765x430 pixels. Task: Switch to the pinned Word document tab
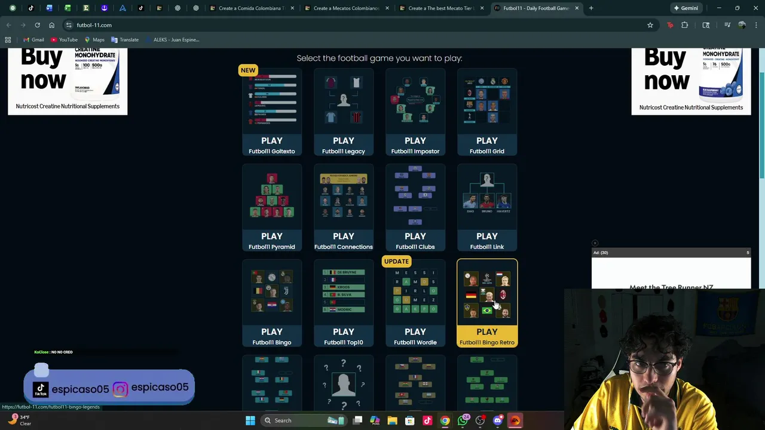click(49, 8)
